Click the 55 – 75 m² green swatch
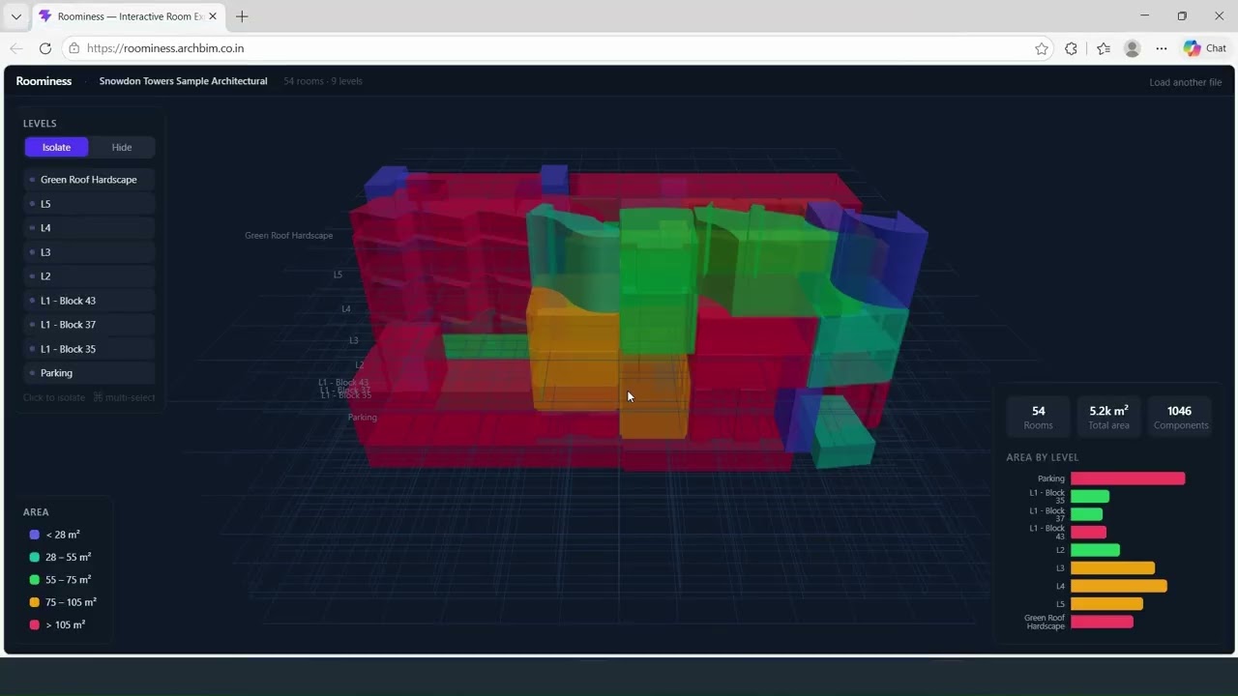The width and height of the screenshot is (1238, 696). 35,580
